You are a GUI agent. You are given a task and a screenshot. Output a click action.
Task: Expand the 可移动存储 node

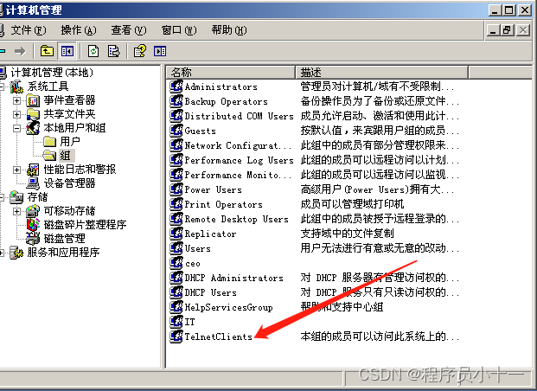tap(16, 211)
